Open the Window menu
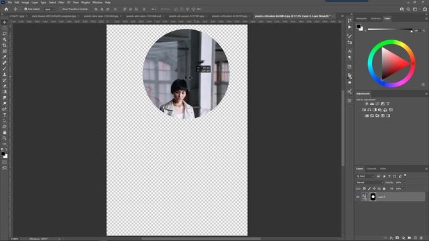The image size is (429, 241). (x=97, y=3)
